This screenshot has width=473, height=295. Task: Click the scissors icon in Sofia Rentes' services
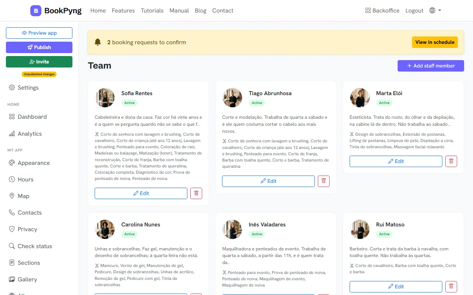97,135
